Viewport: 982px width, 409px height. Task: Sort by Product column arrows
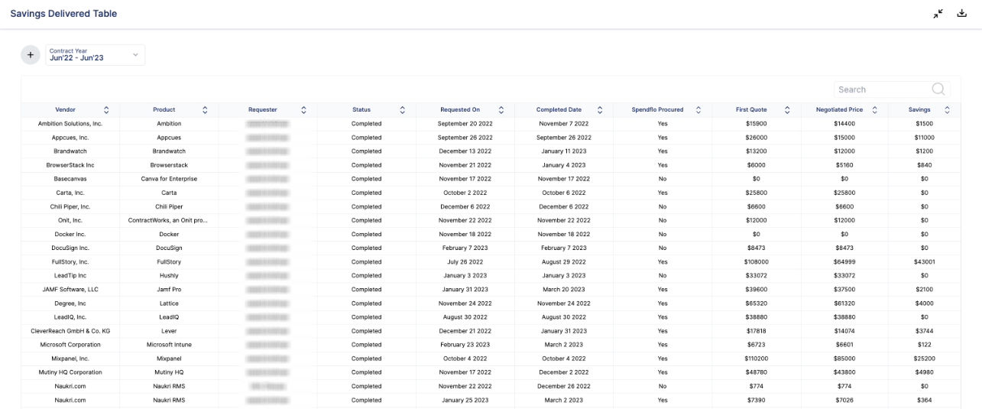tap(205, 110)
